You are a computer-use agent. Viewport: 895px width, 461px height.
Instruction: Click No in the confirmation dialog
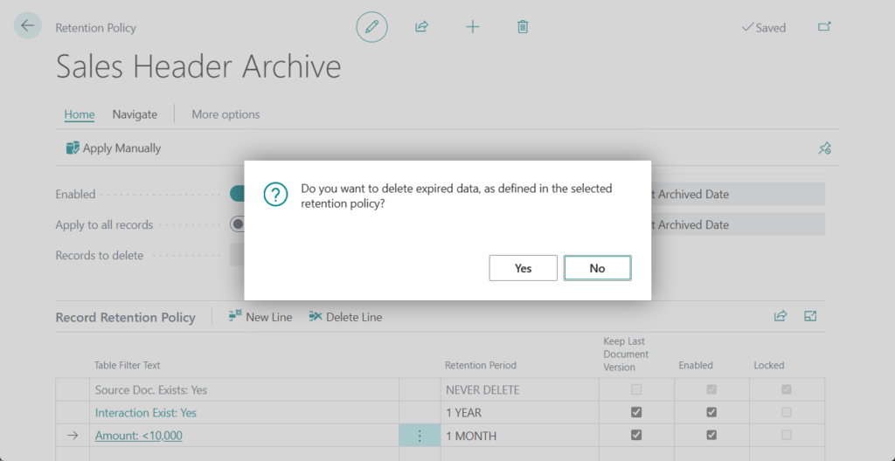pos(597,268)
